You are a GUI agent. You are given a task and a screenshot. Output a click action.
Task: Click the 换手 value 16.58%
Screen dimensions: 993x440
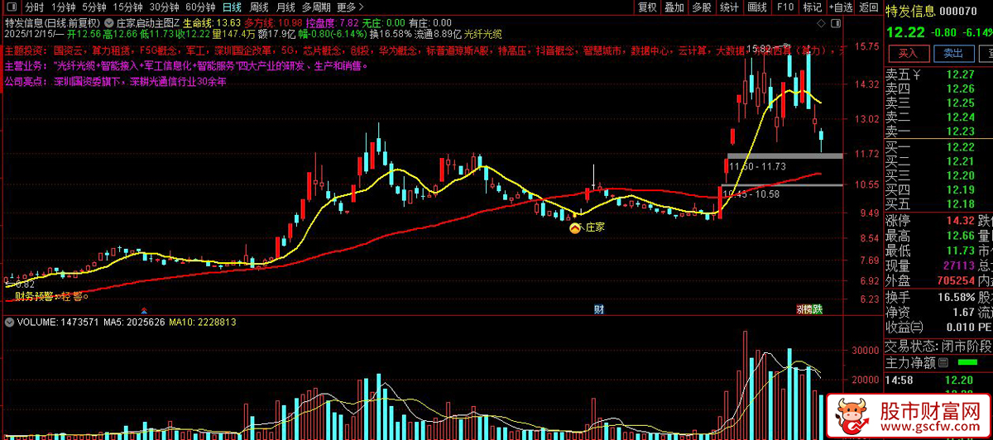point(957,296)
